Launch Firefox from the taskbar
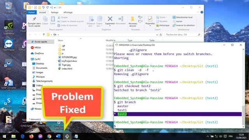249x140 pixels. (x=31, y=136)
